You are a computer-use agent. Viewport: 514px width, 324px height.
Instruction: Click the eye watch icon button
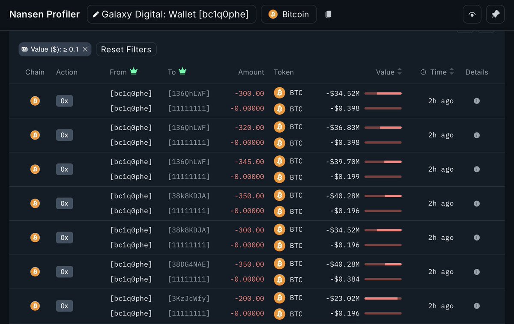pos(472,14)
